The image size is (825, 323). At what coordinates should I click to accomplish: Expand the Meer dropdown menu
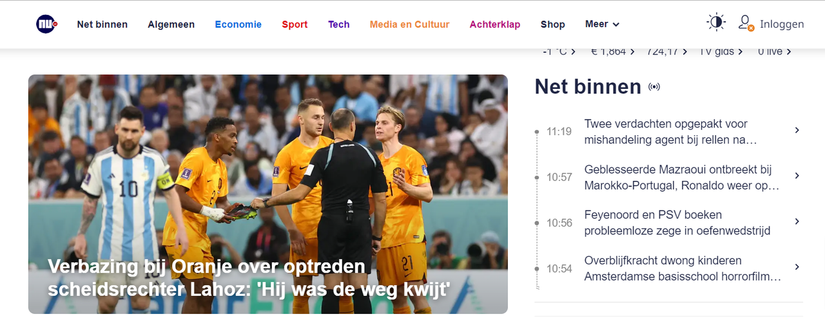click(602, 24)
